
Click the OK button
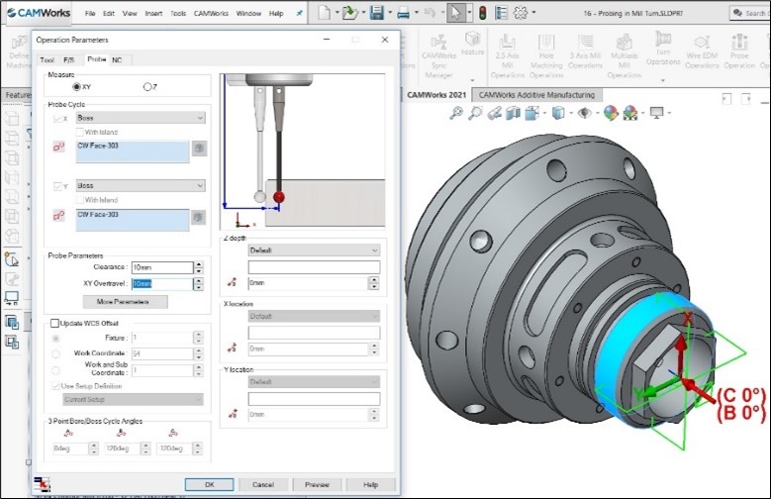click(209, 485)
